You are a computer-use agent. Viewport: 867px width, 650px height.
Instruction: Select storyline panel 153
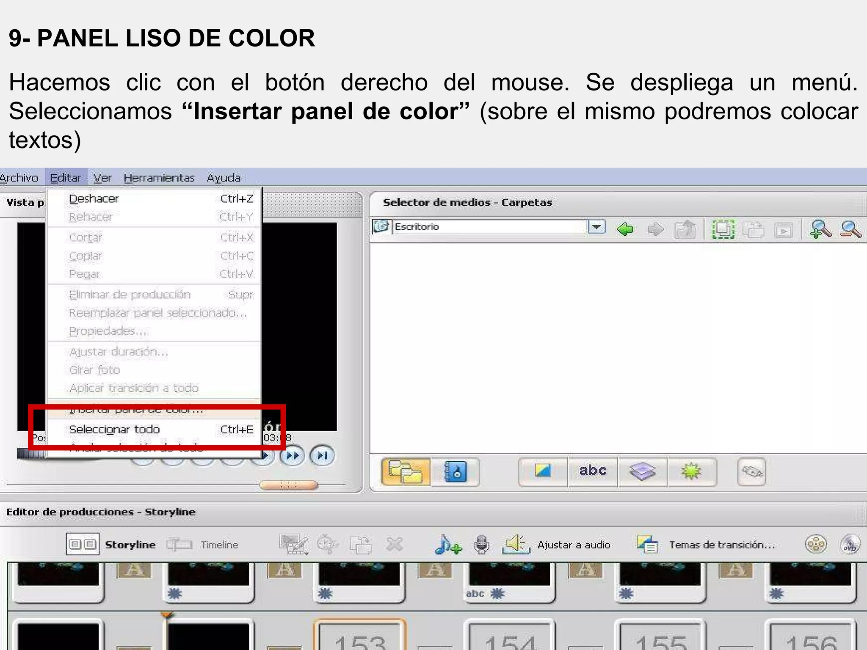tap(360, 634)
